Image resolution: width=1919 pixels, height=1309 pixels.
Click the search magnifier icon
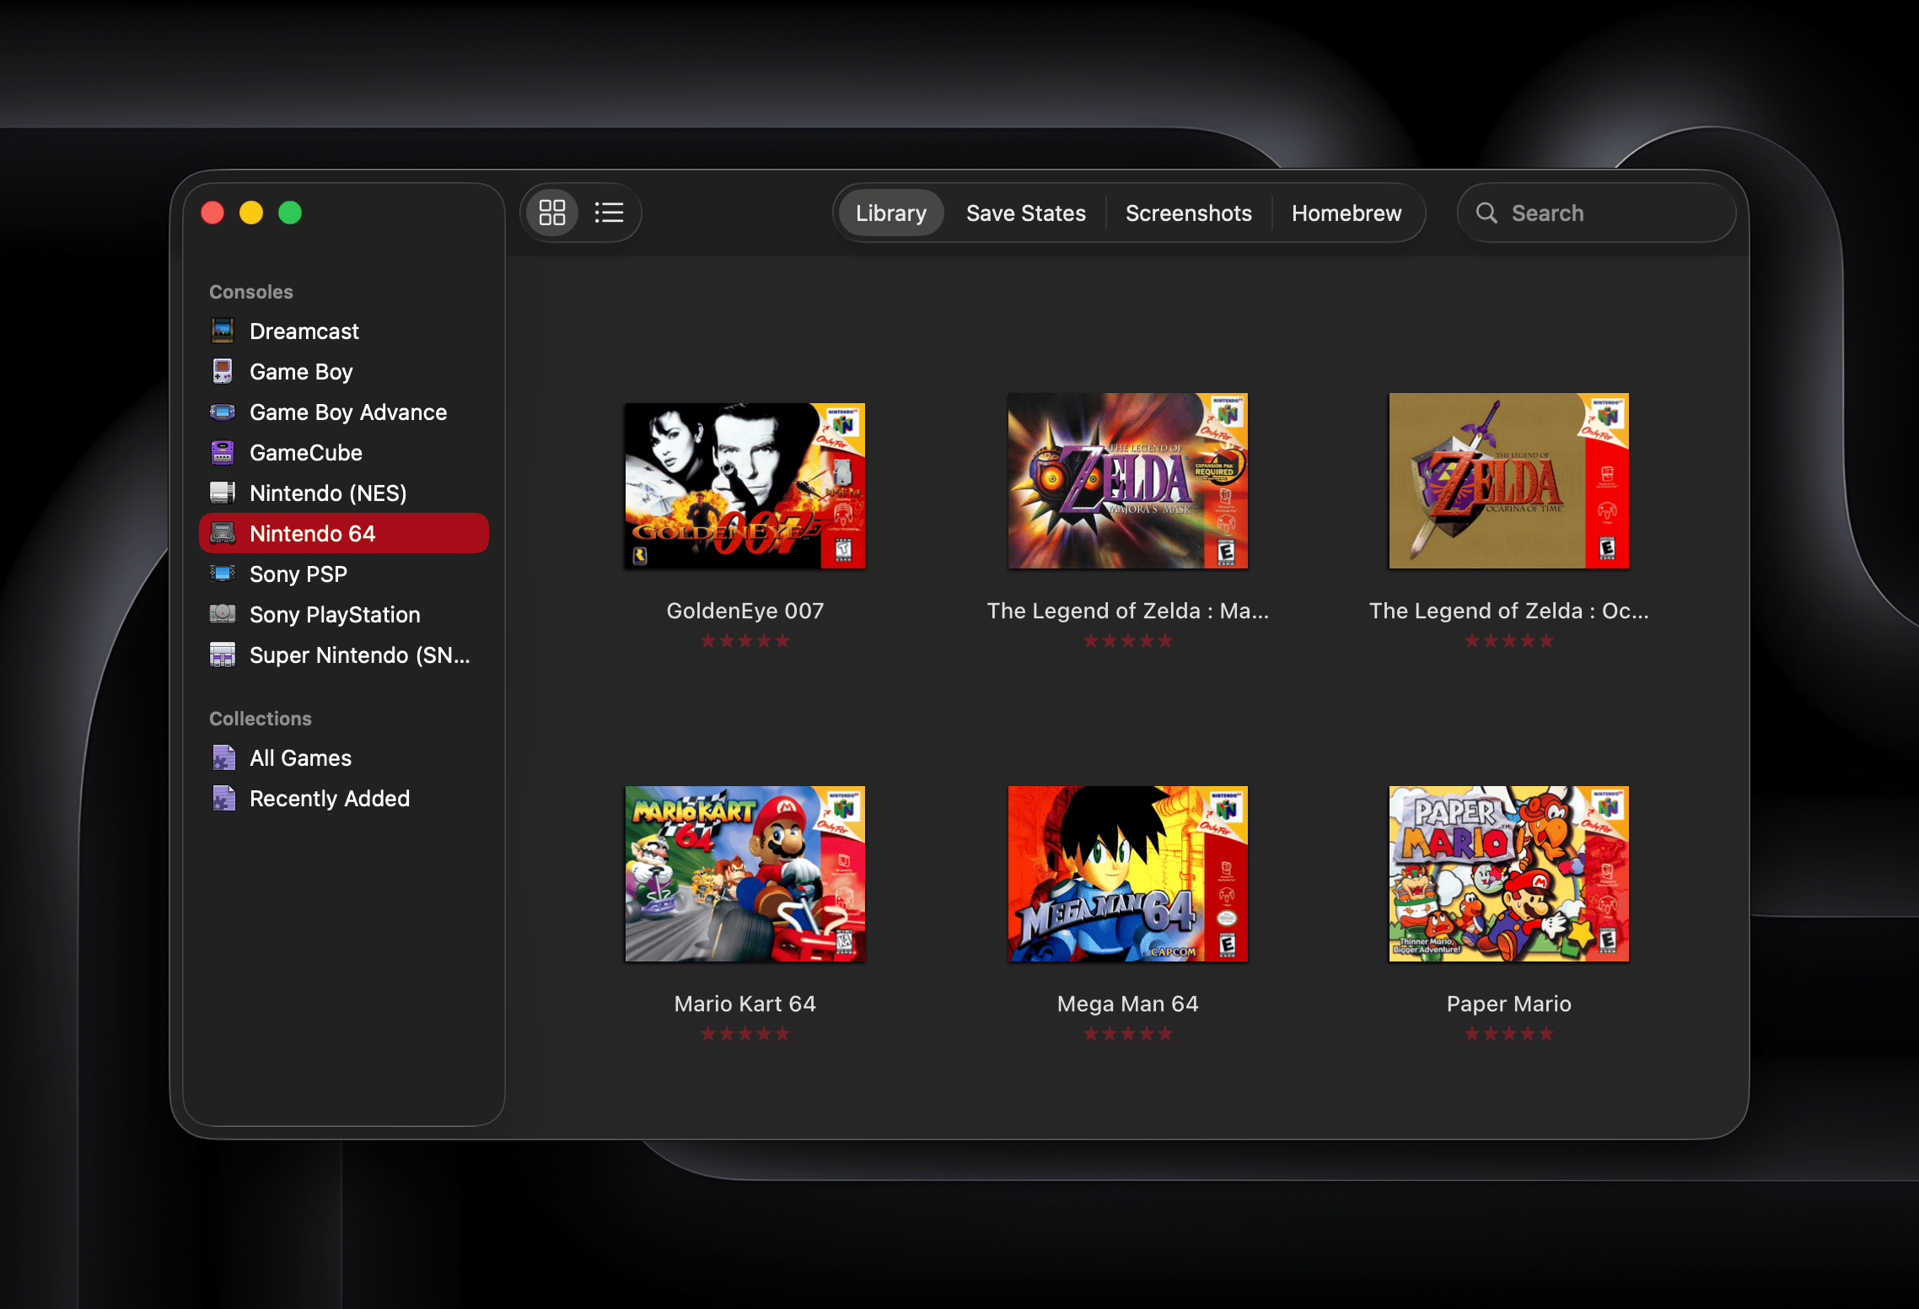(1486, 213)
